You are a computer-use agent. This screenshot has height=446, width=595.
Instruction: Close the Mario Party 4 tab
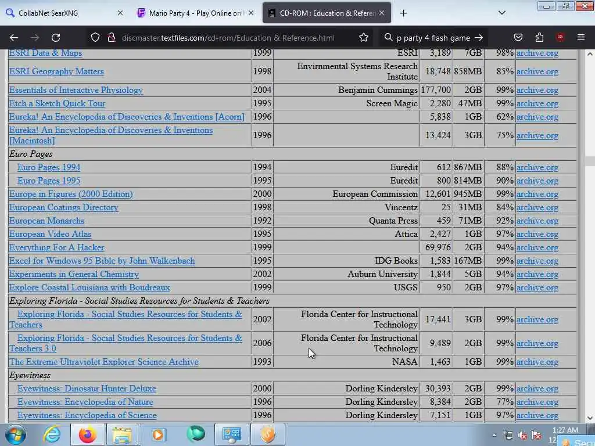(x=251, y=13)
